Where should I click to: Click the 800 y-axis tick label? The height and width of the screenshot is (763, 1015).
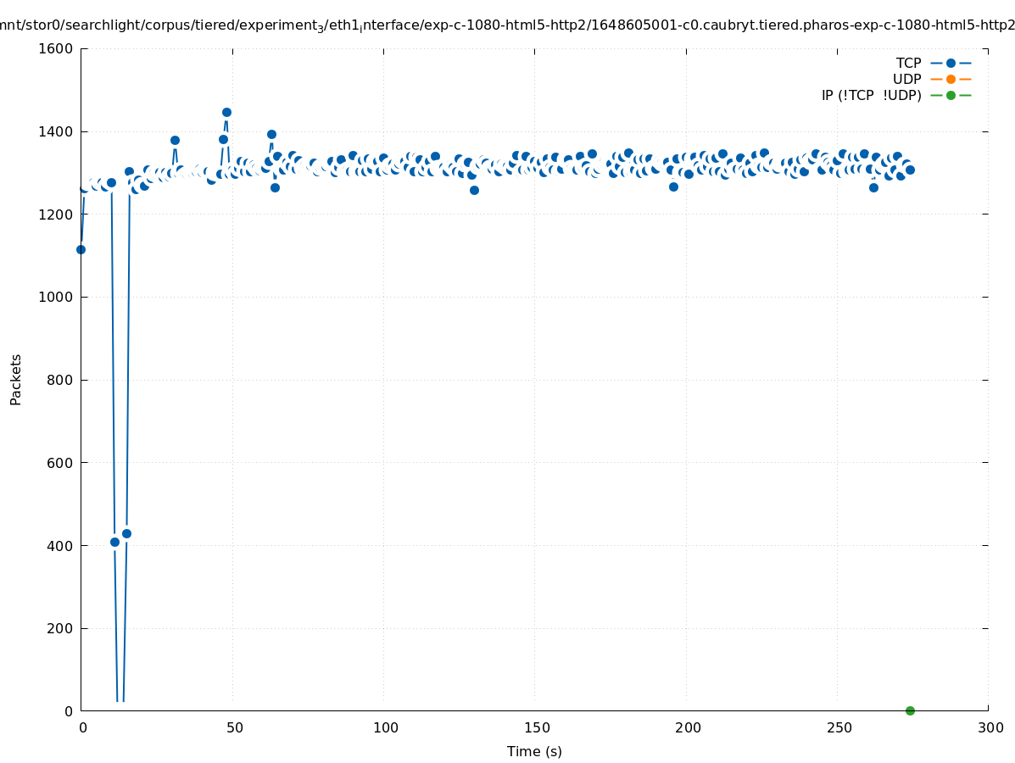pos(60,380)
